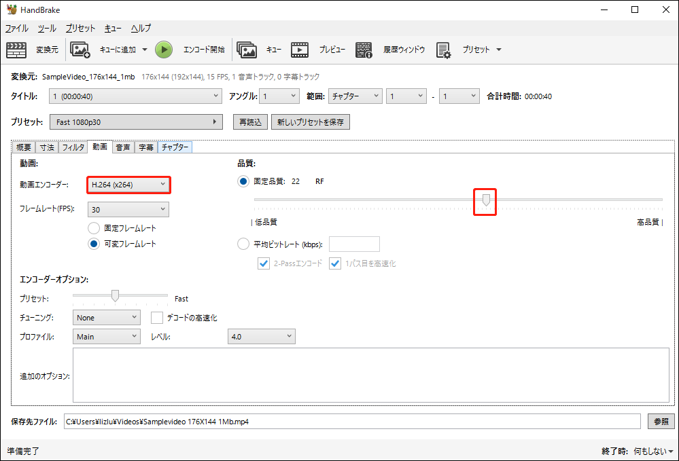Click the 新しいプリセットを保存 button
Image resolution: width=679 pixels, height=461 pixels.
310,122
